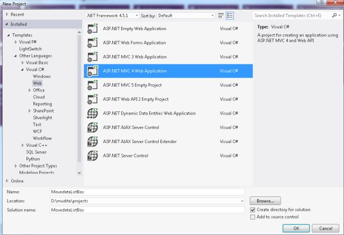Expand the Office node arrow

tap(30, 90)
